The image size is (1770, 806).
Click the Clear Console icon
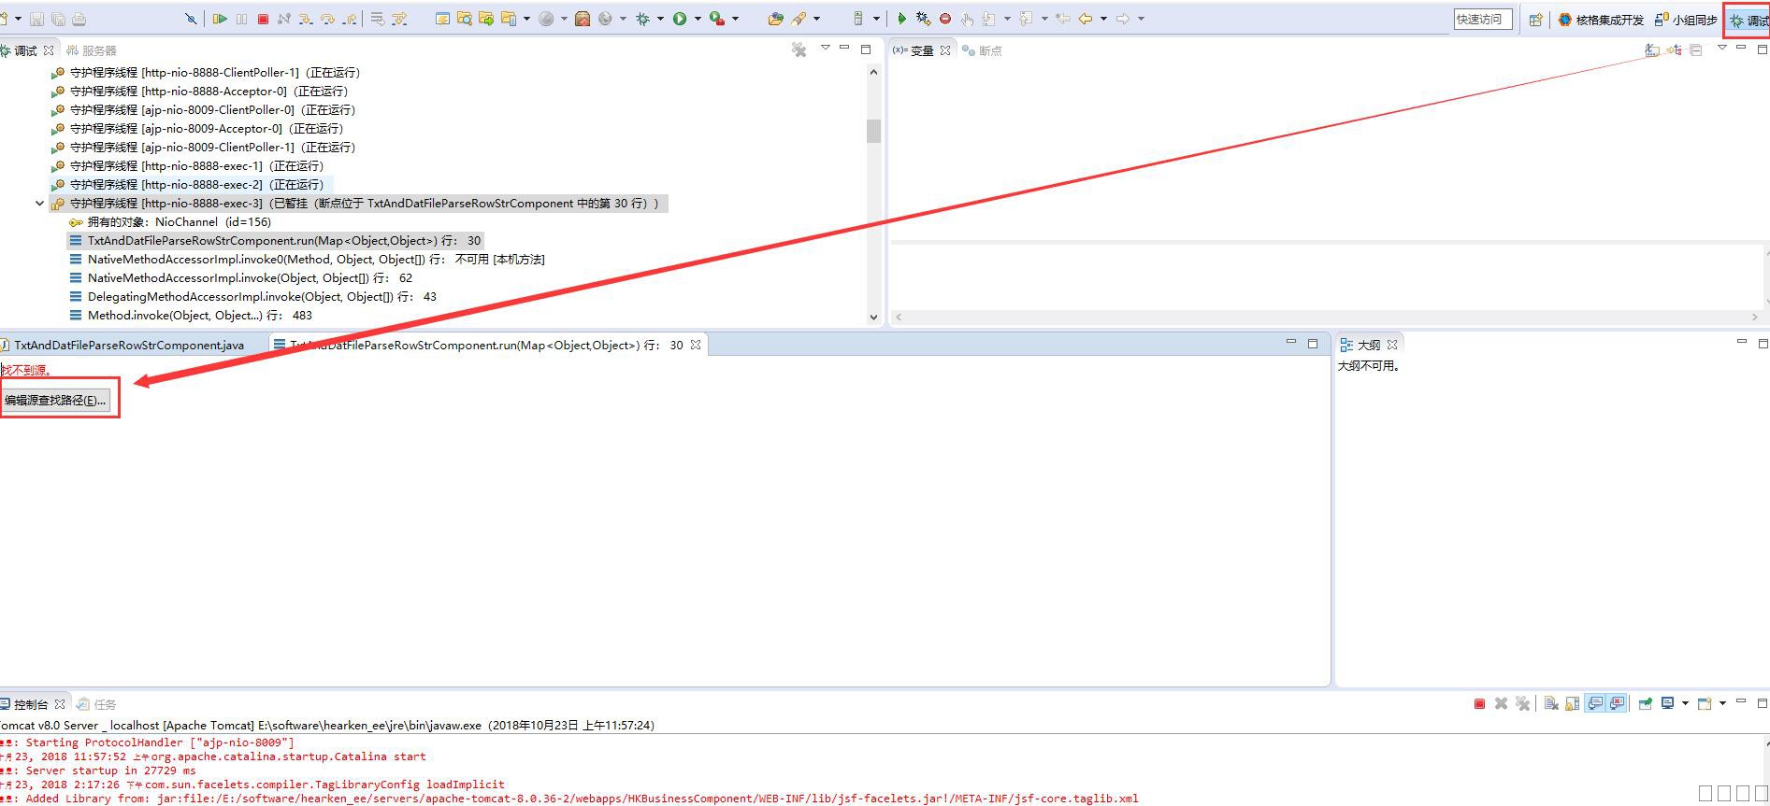[x=1550, y=704]
